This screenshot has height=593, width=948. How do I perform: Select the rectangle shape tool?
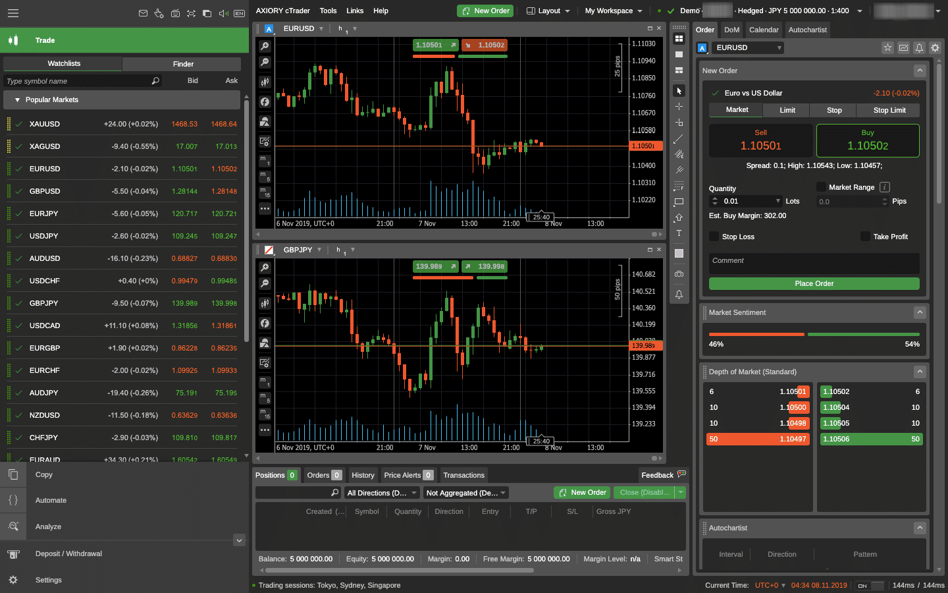(679, 202)
